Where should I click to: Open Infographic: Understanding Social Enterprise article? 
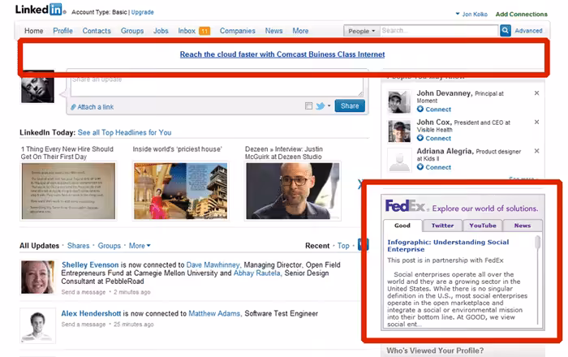click(448, 246)
